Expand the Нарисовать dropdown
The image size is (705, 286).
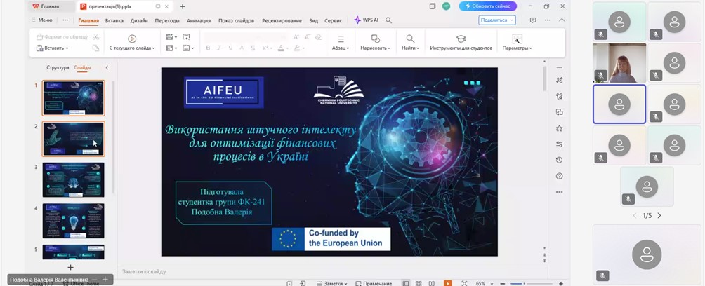click(x=375, y=43)
